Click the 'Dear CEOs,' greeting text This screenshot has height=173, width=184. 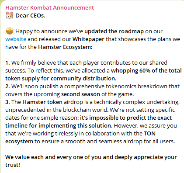pyautogui.click(x=30, y=16)
